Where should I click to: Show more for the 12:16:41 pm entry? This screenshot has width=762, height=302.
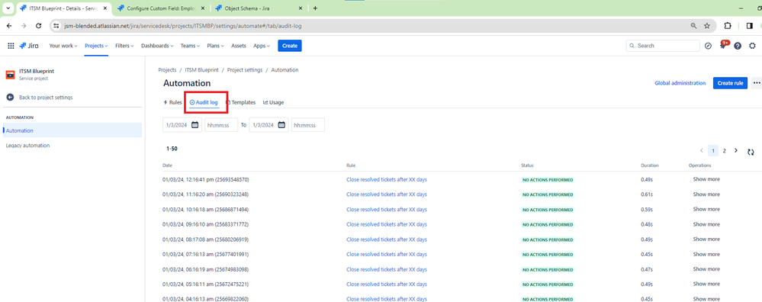point(706,179)
